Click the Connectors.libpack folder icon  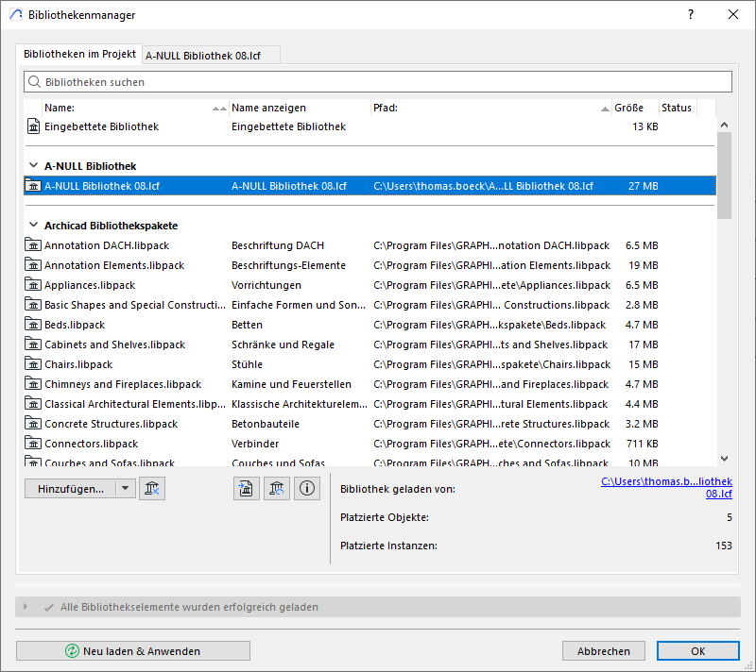[x=33, y=444]
